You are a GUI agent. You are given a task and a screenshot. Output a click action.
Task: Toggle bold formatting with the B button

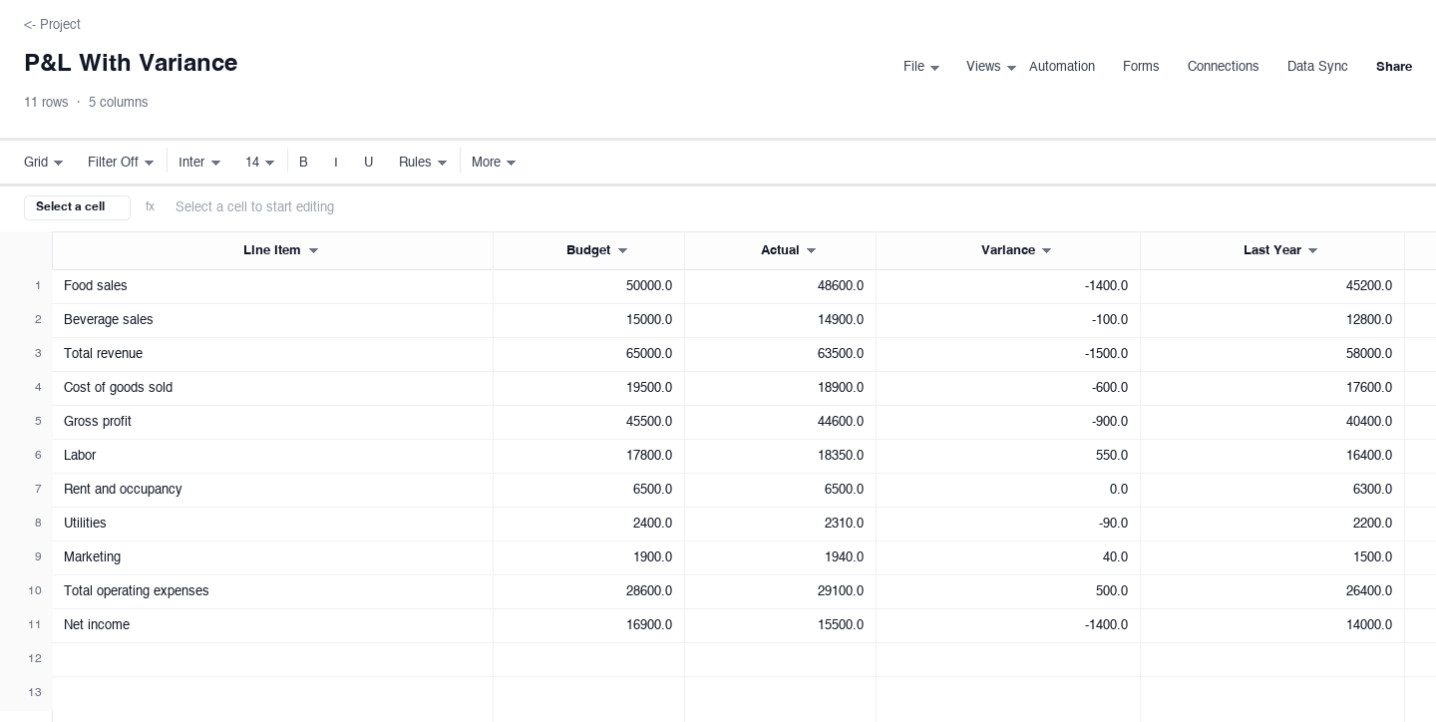pyautogui.click(x=303, y=162)
